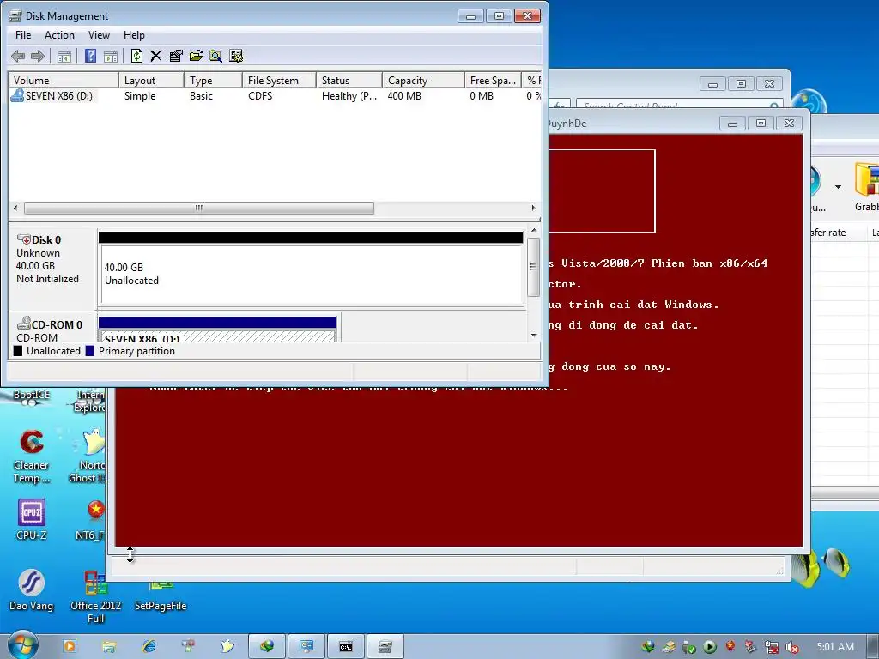The height and width of the screenshot is (659, 879).
Task: Click the left arrow of volume list scrollbar
Action: pyautogui.click(x=15, y=208)
